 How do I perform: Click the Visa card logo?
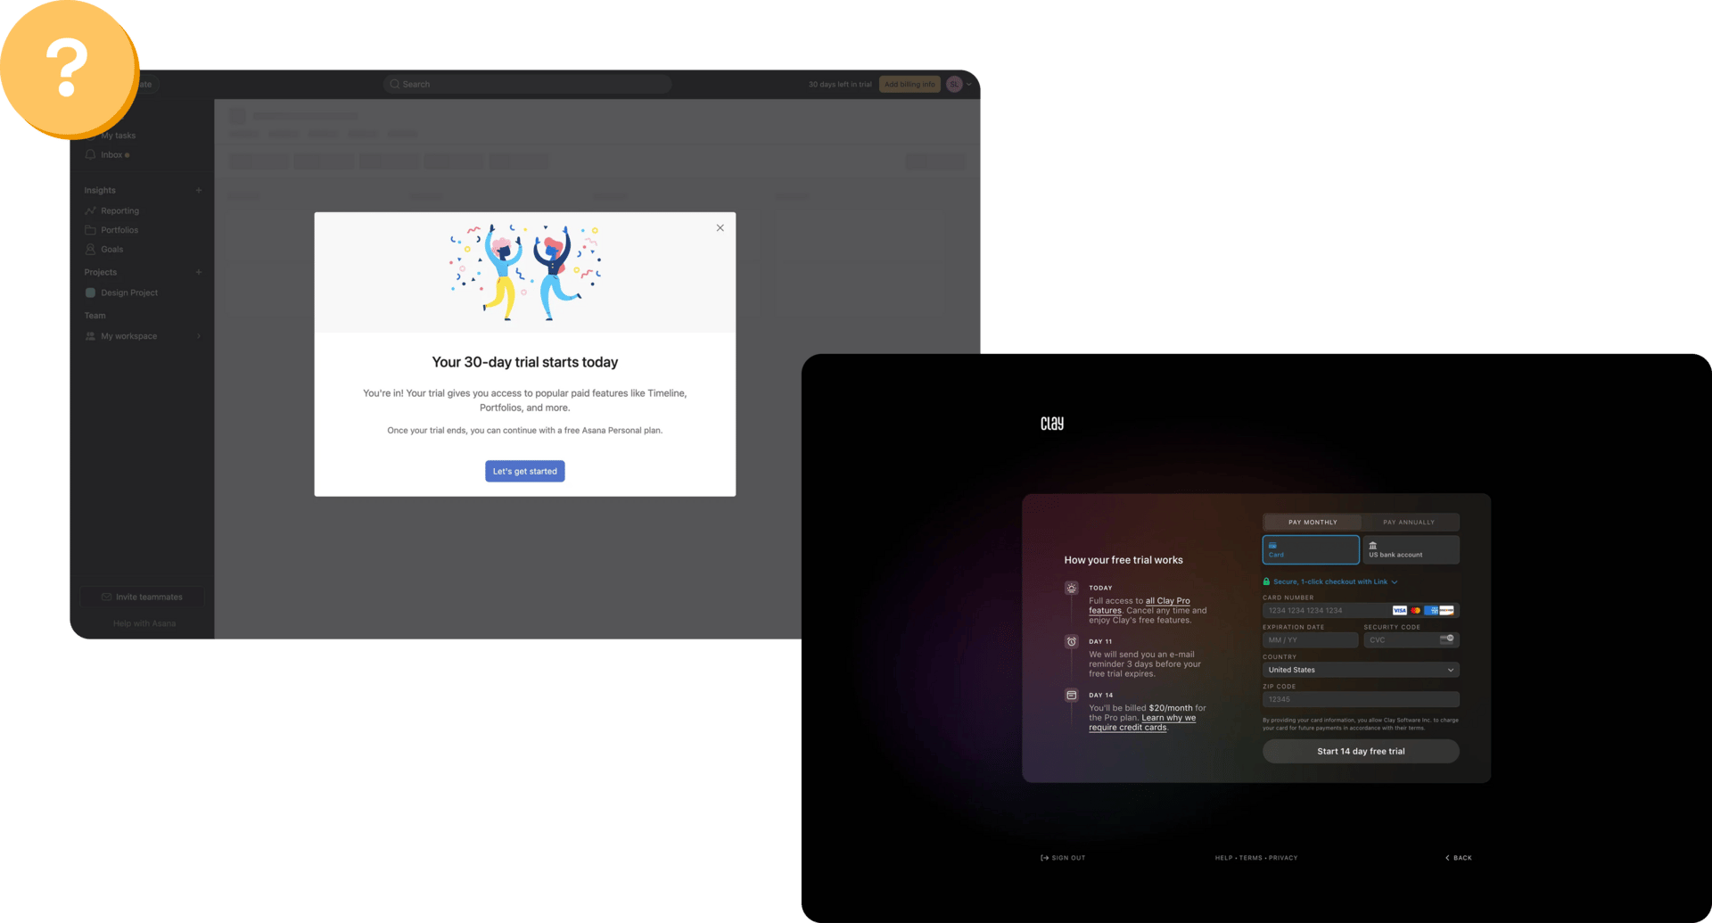[x=1399, y=610]
